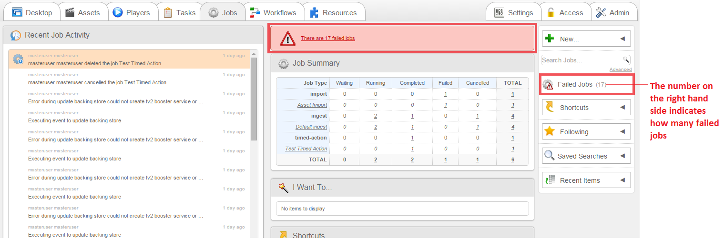
Task: Open the Settings tab
Action: (514, 13)
